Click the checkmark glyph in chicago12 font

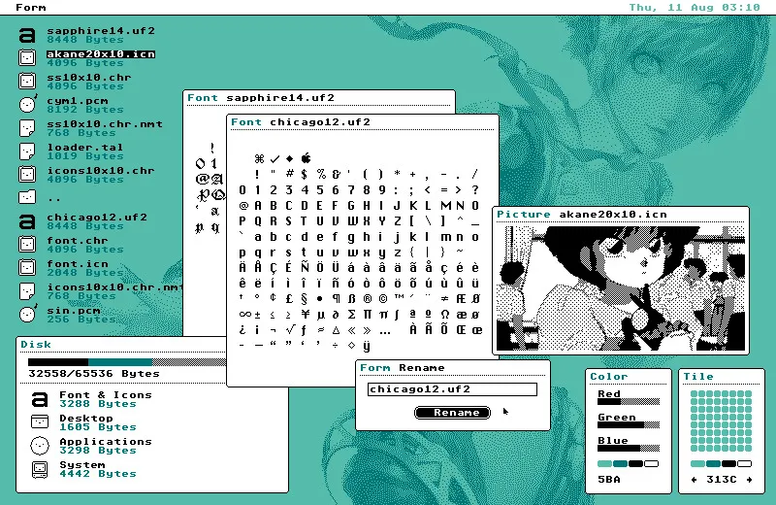(x=275, y=158)
